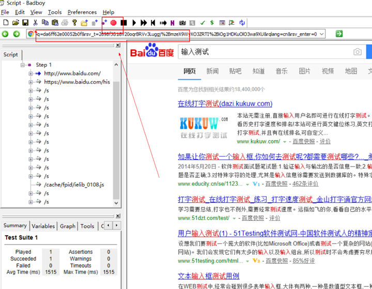Switch to Baidu 新闻 tab
Viewport: 372px width, 289px height.
(x=212, y=71)
